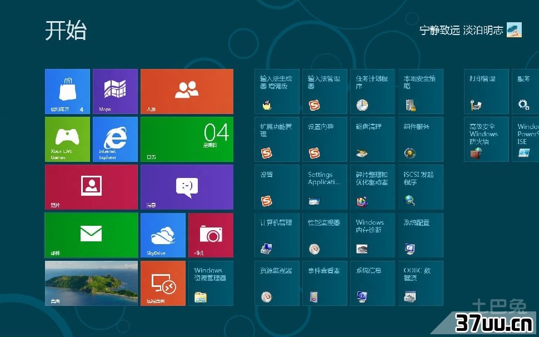Open iSCSI 发起程序 tile

click(421, 187)
